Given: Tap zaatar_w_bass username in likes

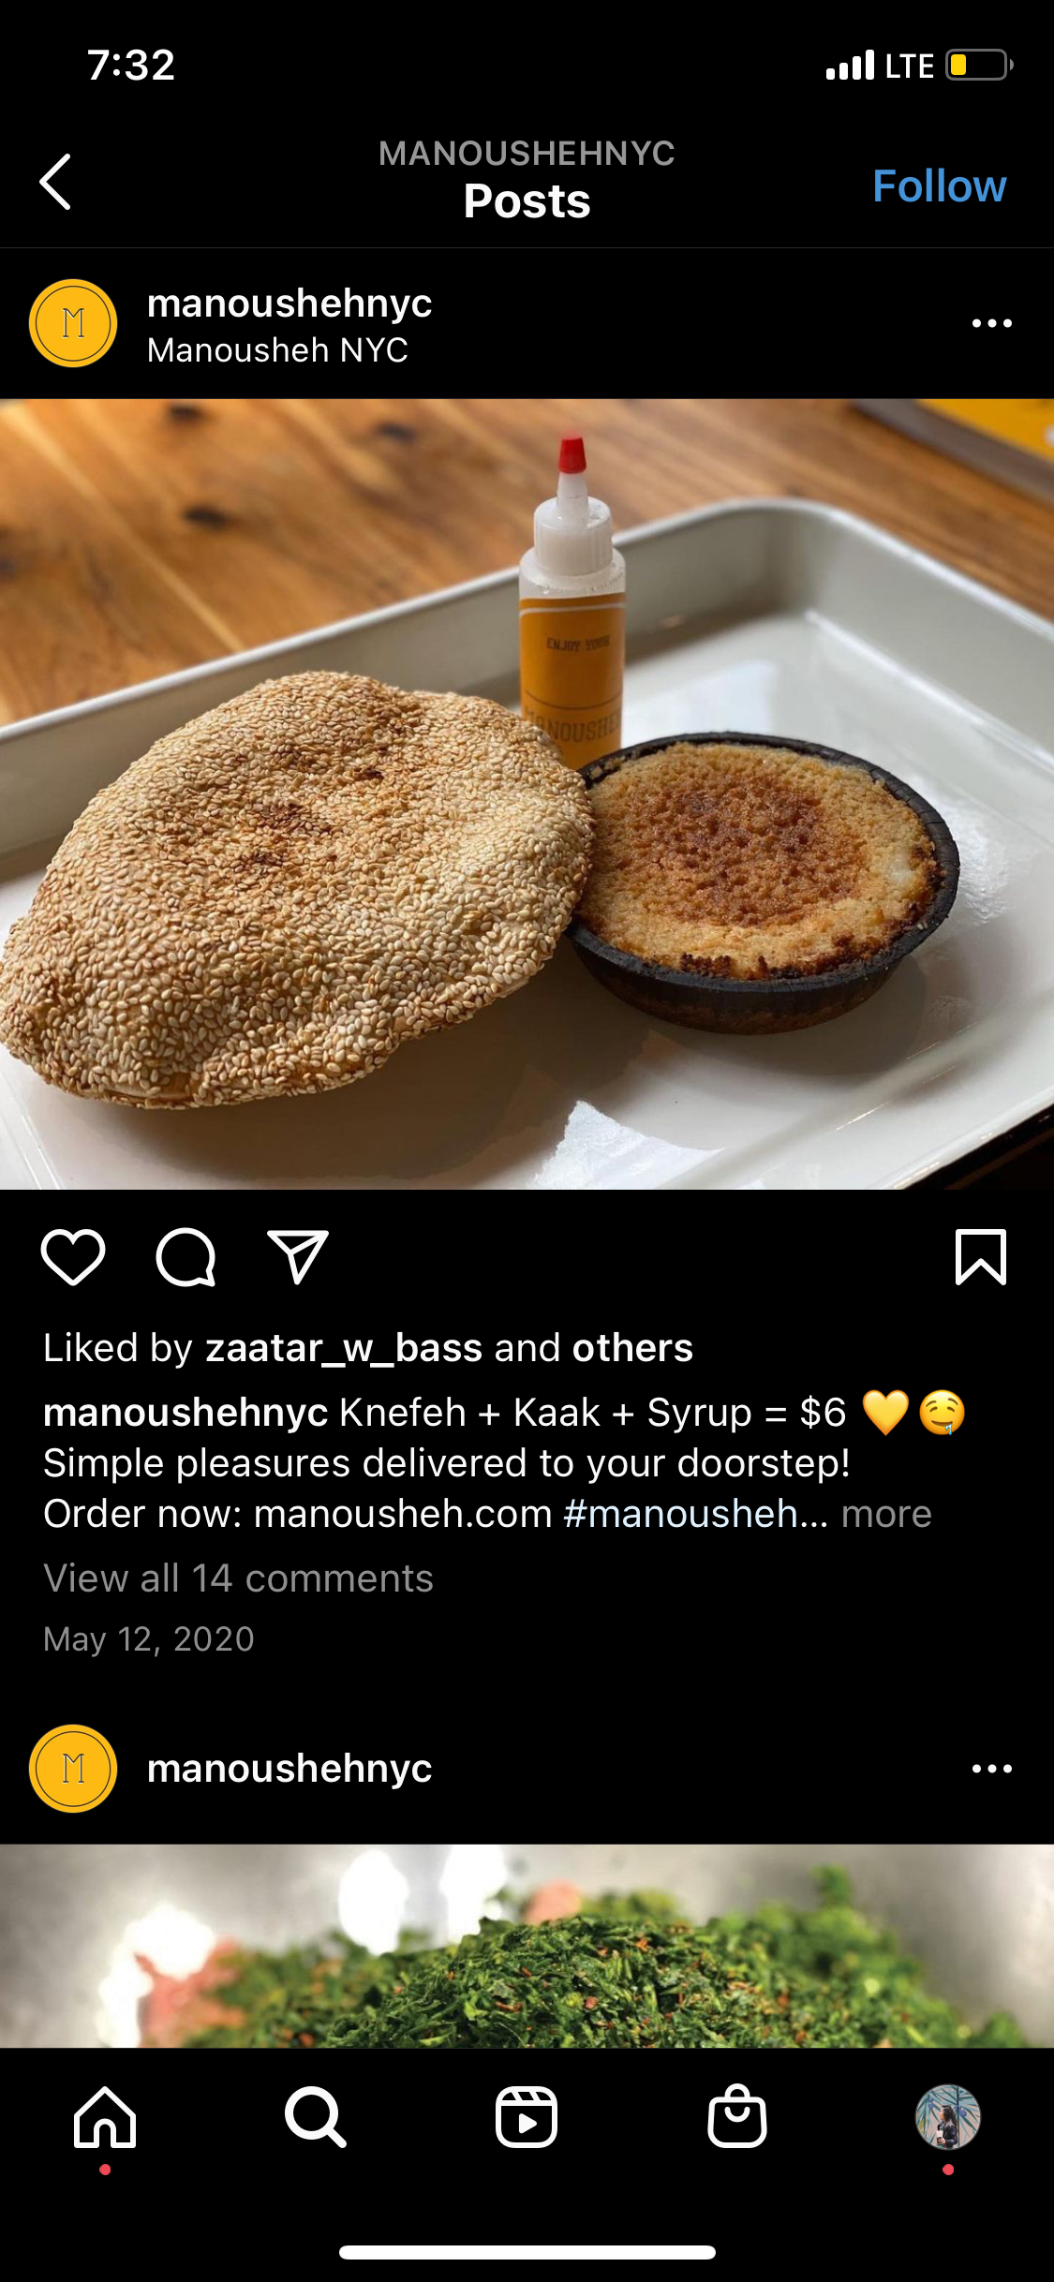Looking at the screenshot, I should click(344, 1348).
